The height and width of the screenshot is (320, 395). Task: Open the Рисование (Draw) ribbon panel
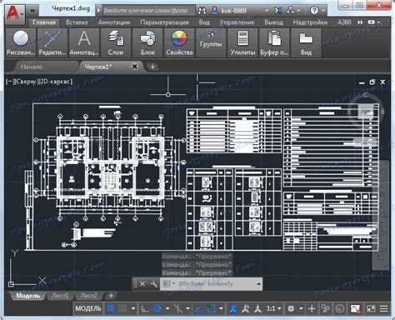(x=21, y=42)
